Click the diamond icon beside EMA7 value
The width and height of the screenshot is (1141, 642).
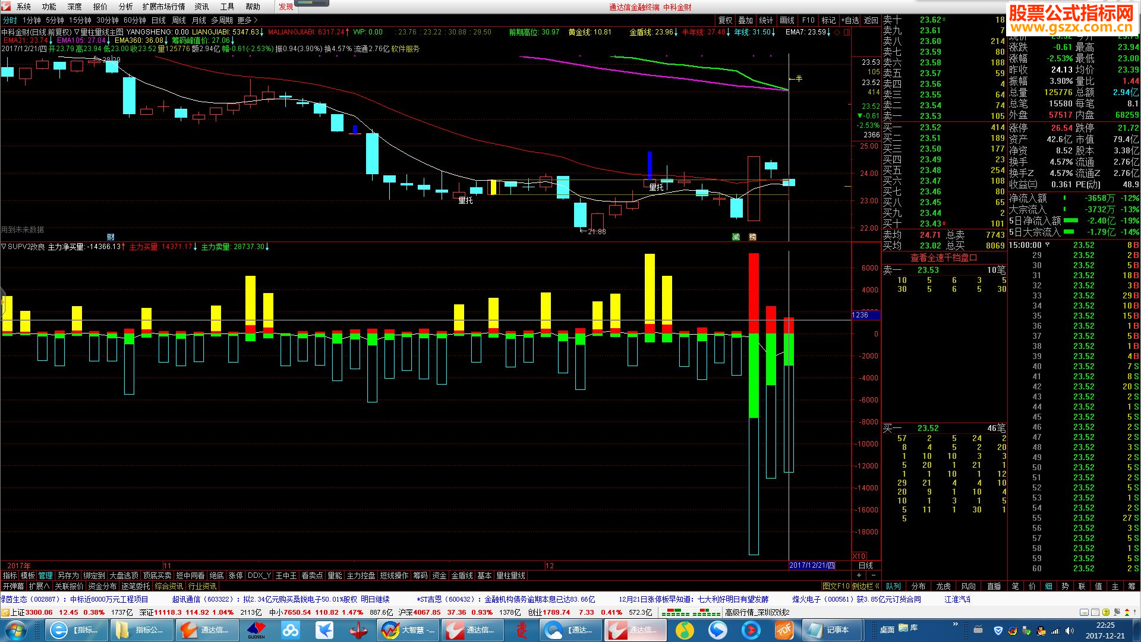pos(837,32)
